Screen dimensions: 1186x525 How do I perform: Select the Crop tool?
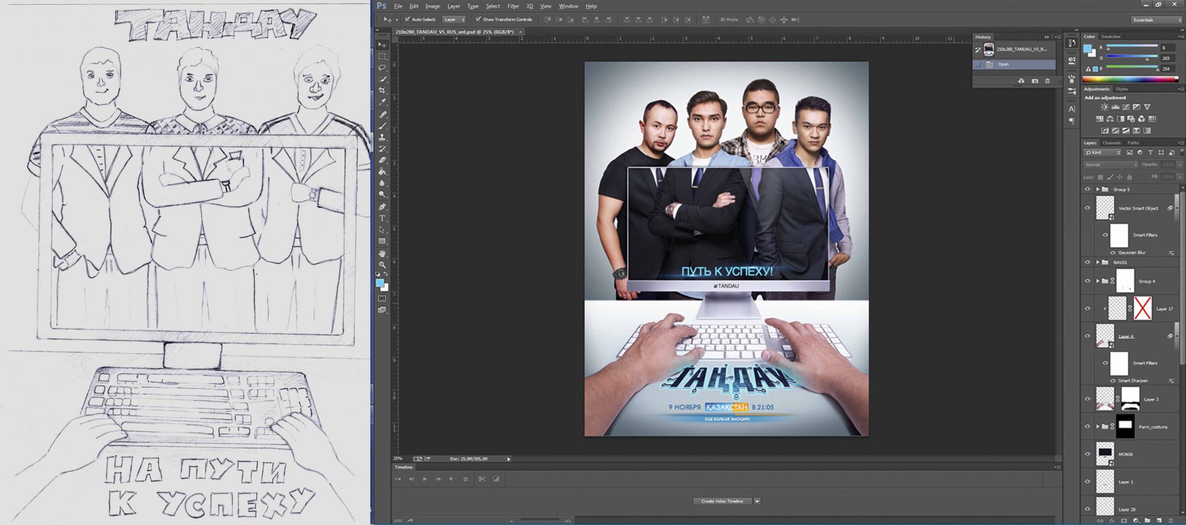(x=382, y=91)
